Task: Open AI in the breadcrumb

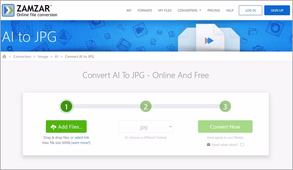Action: pyautogui.click(x=56, y=57)
